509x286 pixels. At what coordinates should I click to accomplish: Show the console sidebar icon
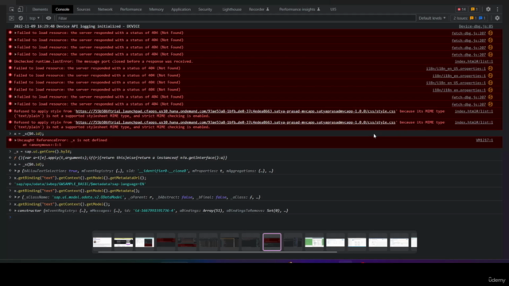coord(12,18)
